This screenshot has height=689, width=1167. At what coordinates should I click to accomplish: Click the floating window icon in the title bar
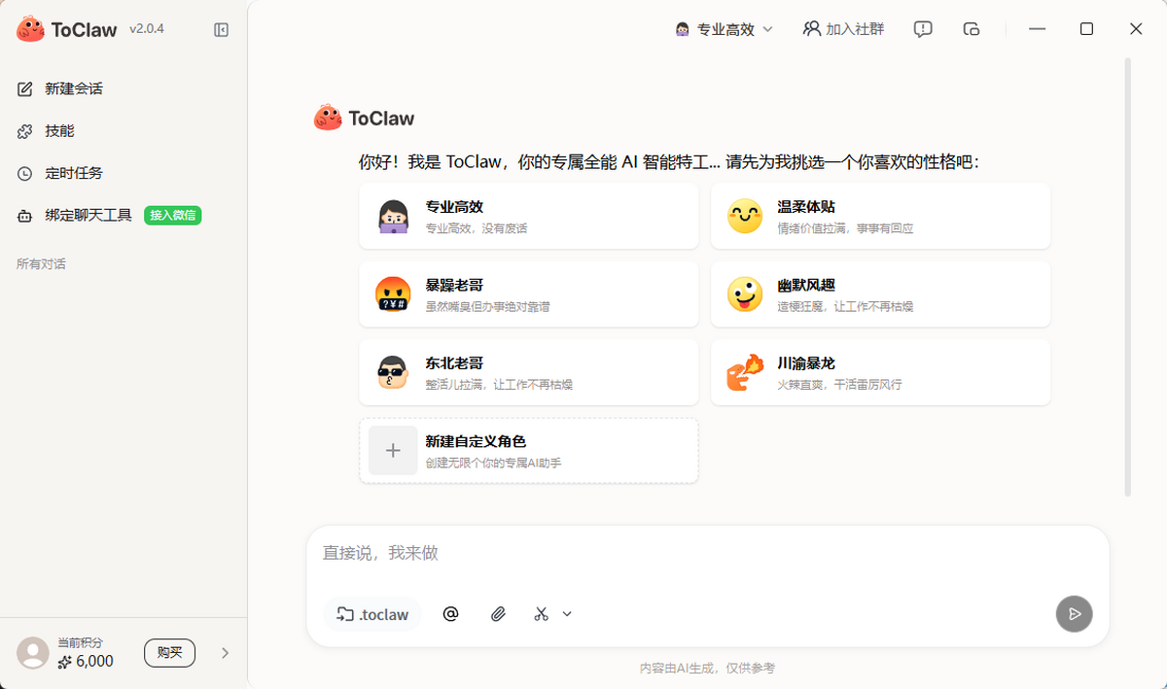[x=971, y=29]
